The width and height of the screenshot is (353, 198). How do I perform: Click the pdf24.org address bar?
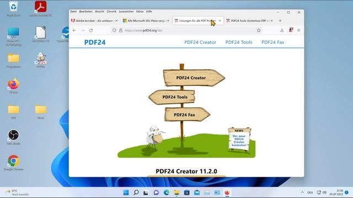187,30
